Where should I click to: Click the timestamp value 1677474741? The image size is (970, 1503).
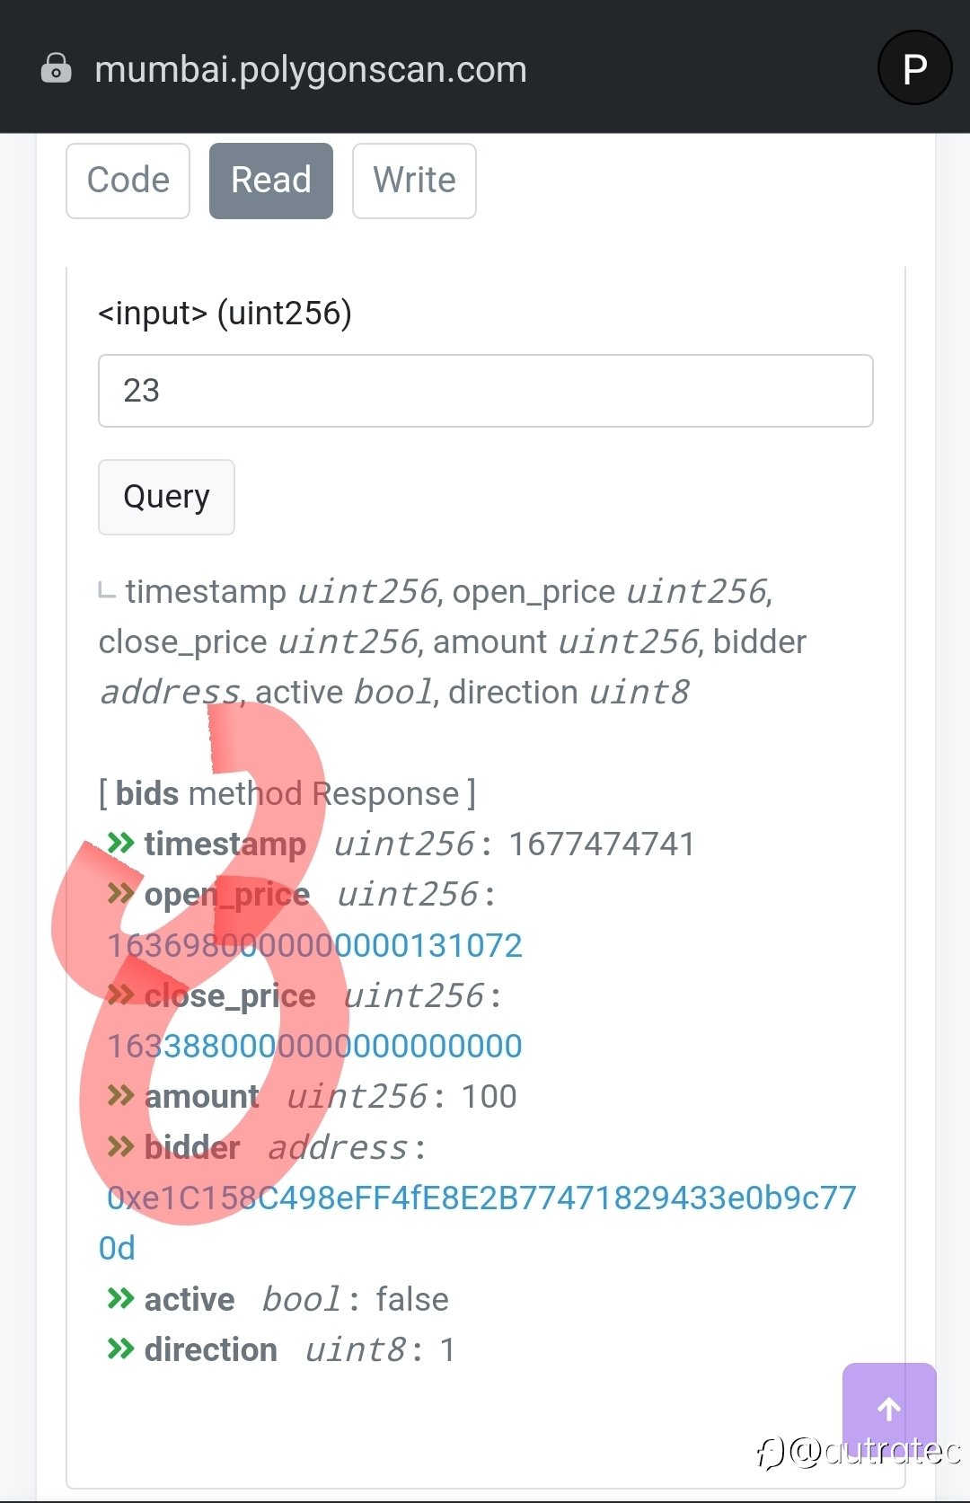click(602, 844)
